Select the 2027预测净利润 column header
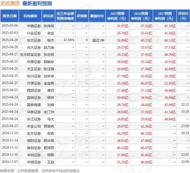Viewport: 190px width, 173px height. coord(165,16)
